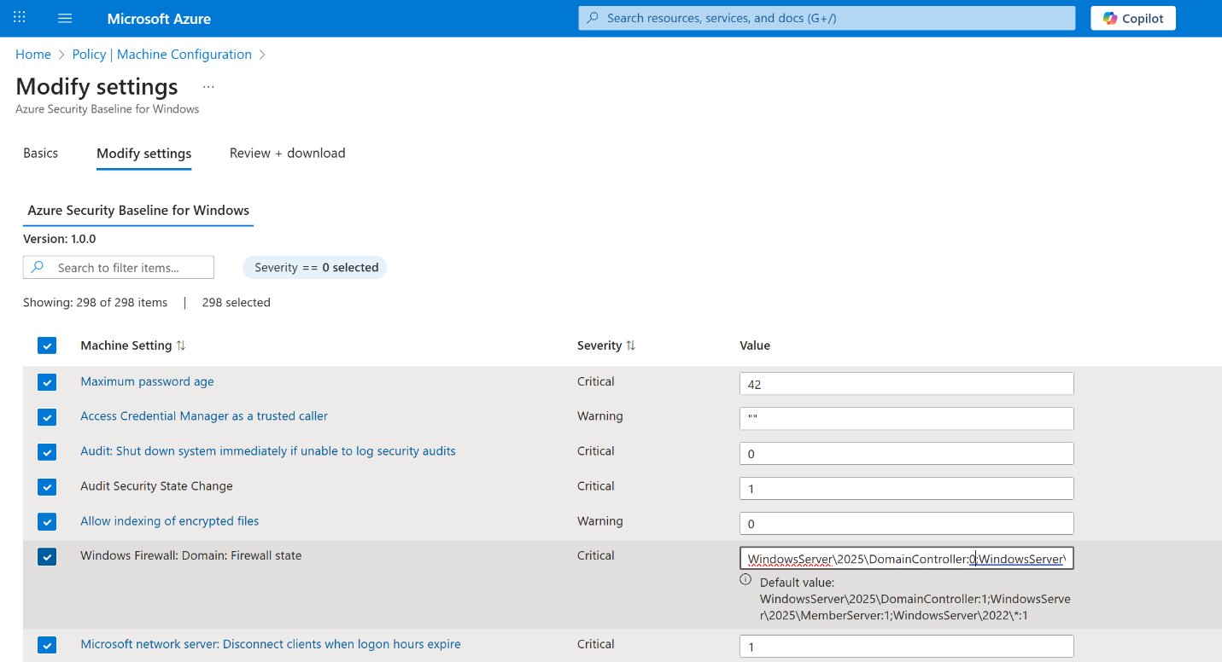
Task: Open the Review + download tab
Action: pyautogui.click(x=287, y=153)
